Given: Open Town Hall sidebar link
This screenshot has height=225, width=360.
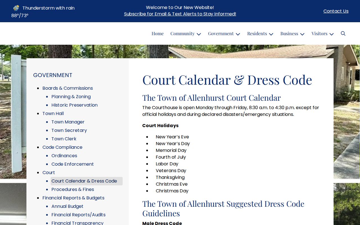Looking at the screenshot, I should (x=53, y=113).
